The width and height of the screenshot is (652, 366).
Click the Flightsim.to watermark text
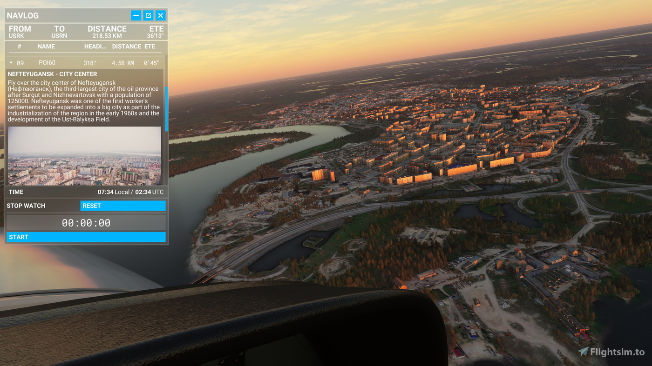pos(617,352)
